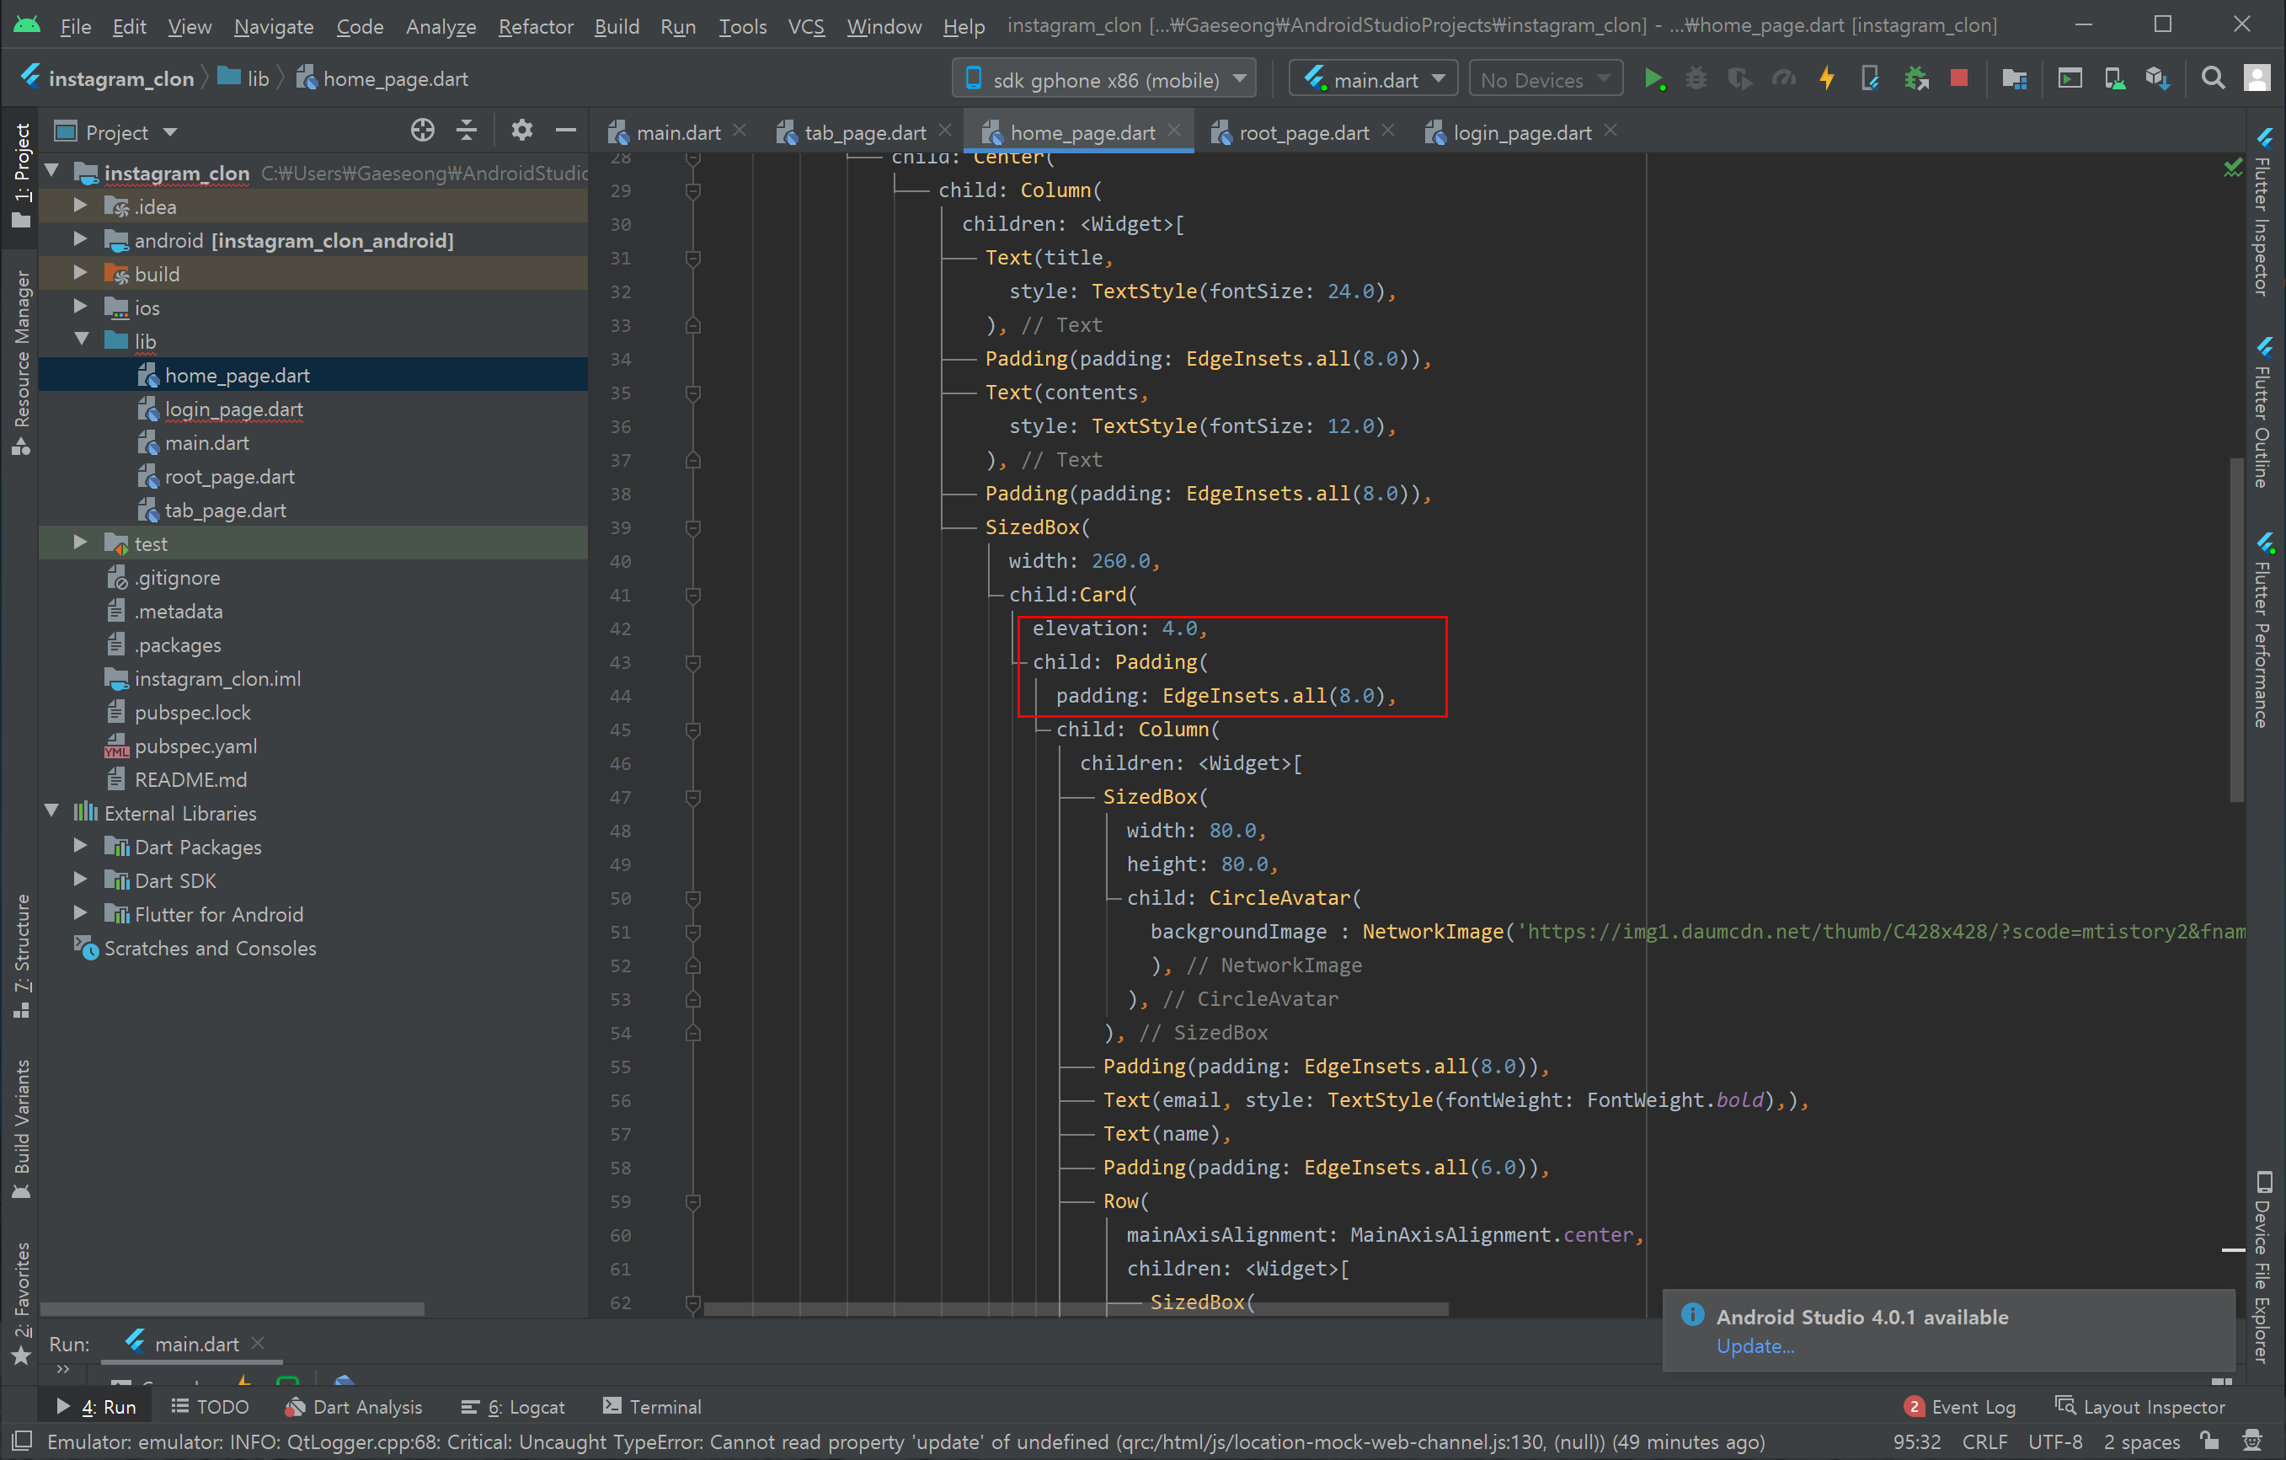Click locate current file target icon
Viewport: 2286px width, 1460px height.
point(423,131)
